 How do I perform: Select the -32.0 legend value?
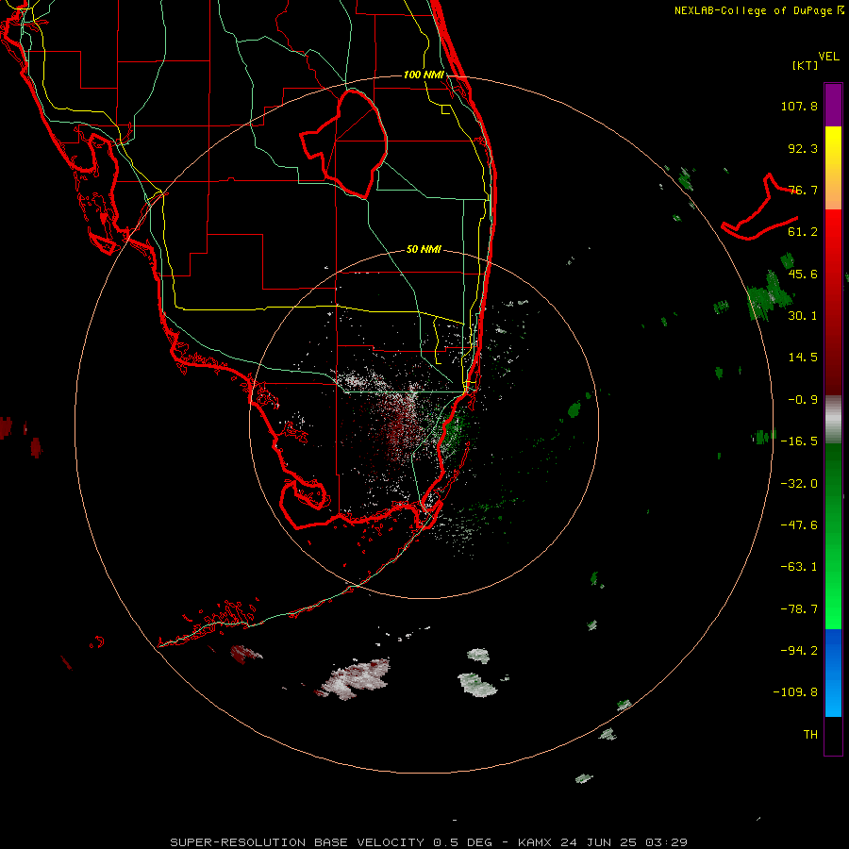pyautogui.click(x=799, y=484)
